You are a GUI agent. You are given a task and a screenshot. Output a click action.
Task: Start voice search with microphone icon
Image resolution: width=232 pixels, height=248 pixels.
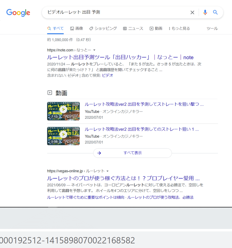tap(205, 12)
